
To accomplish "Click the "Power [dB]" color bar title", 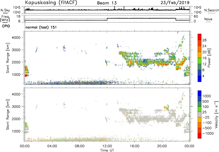I will click(x=209, y=58).
